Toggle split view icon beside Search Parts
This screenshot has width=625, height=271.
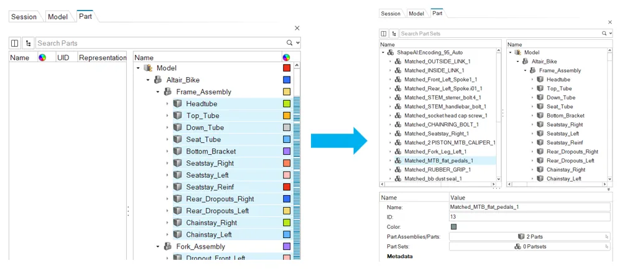coord(15,43)
